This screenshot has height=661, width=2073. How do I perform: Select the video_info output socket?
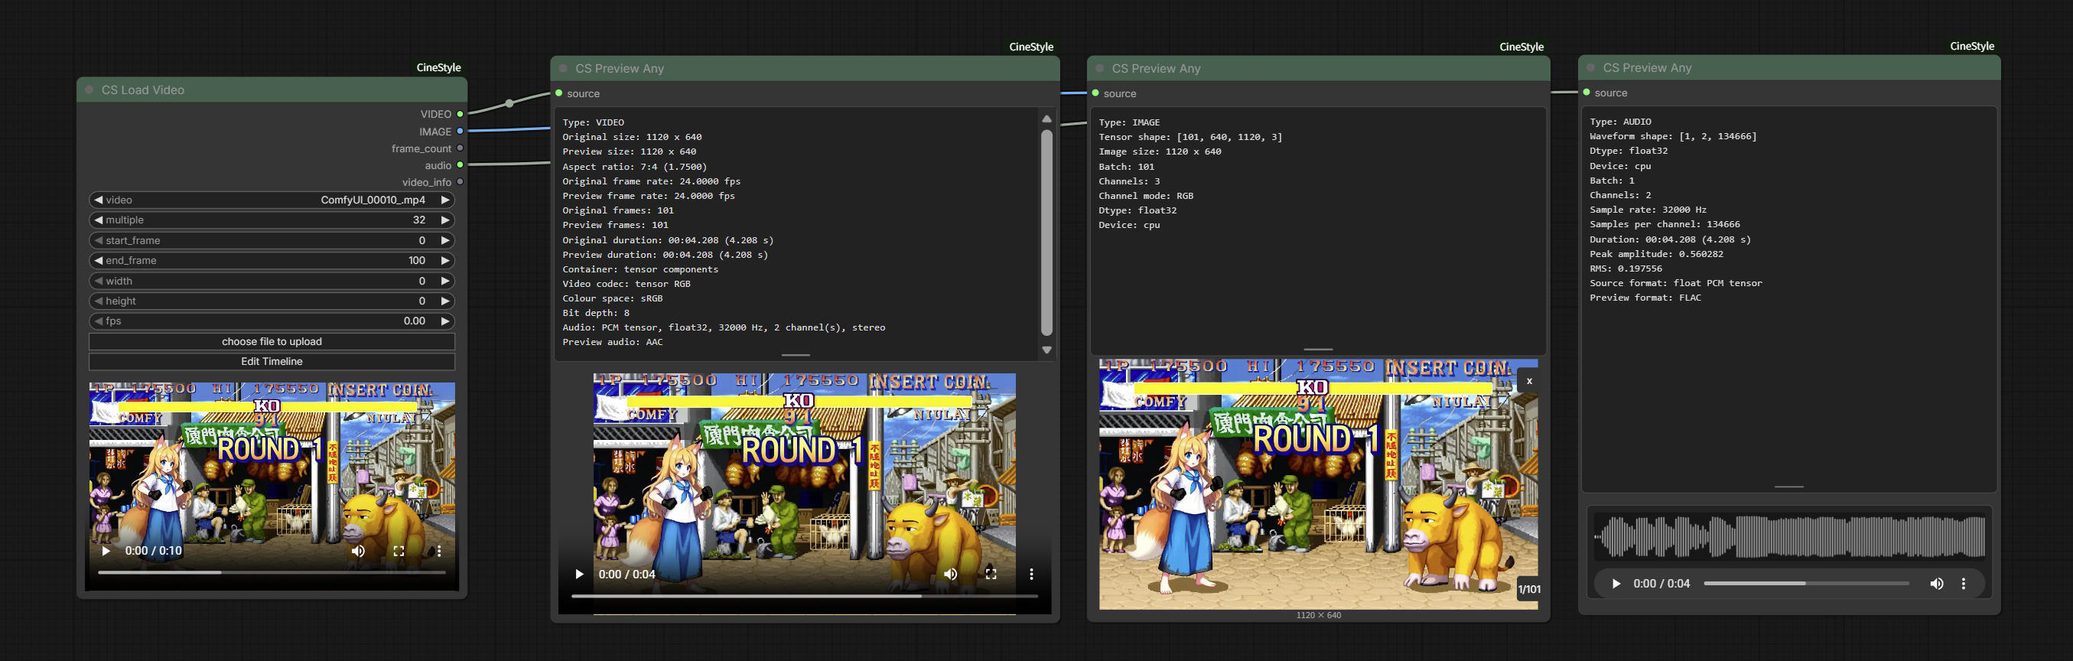coord(460,182)
